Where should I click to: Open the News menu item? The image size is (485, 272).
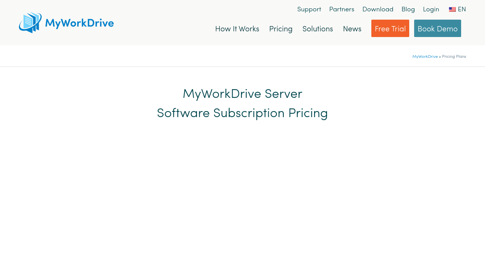coord(352,29)
